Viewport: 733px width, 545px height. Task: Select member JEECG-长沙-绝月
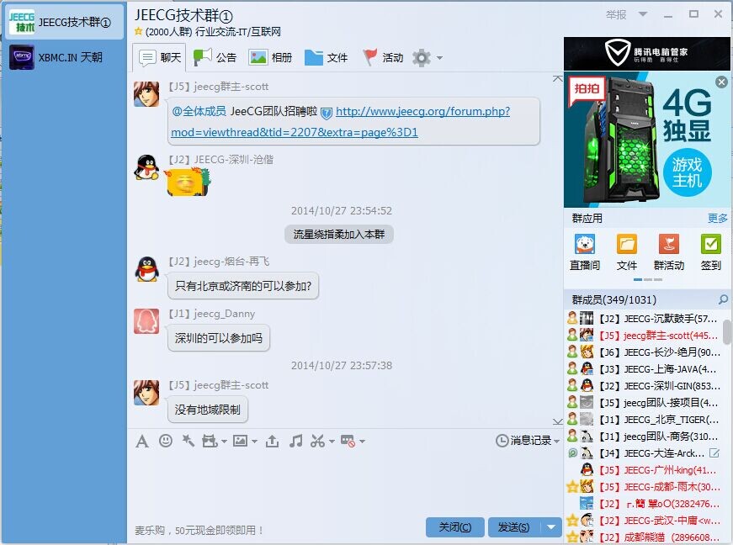(x=643, y=352)
